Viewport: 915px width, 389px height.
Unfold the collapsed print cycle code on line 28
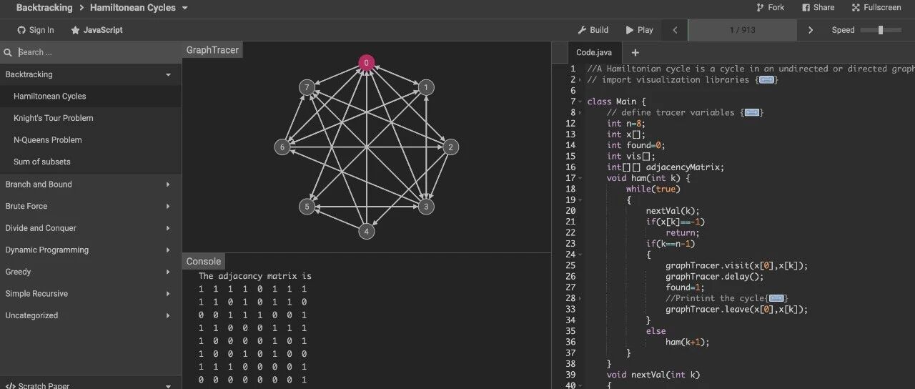778,298
